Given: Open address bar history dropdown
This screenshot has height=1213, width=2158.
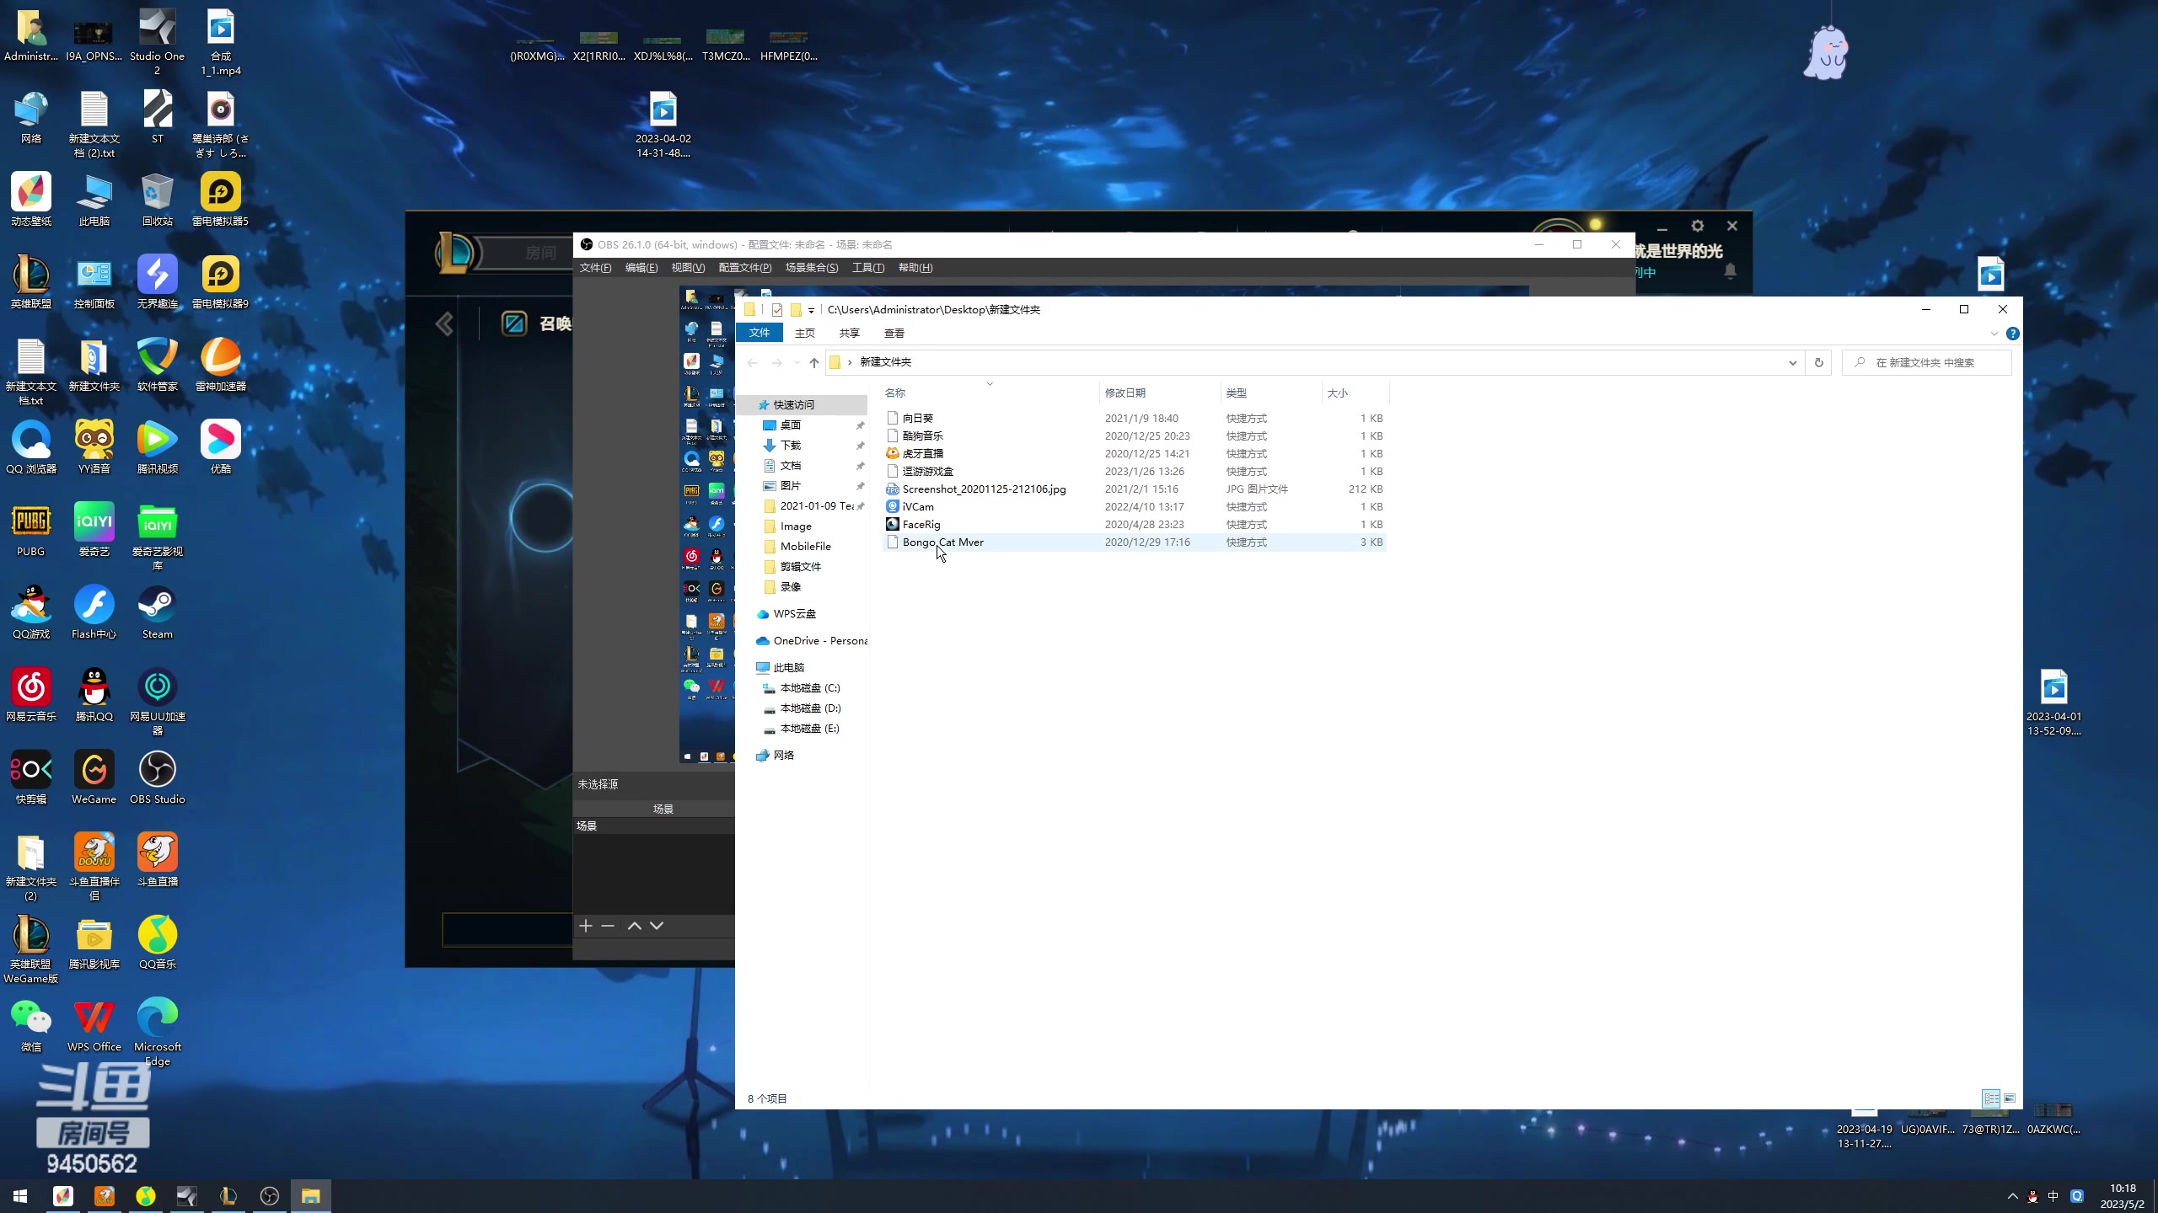Looking at the screenshot, I should tap(1792, 362).
